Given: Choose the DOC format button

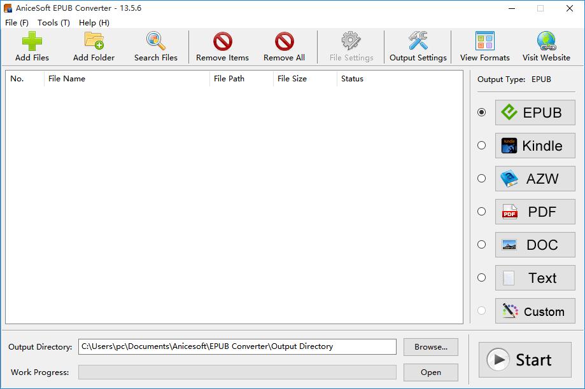Looking at the screenshot, I should (535, 245).
